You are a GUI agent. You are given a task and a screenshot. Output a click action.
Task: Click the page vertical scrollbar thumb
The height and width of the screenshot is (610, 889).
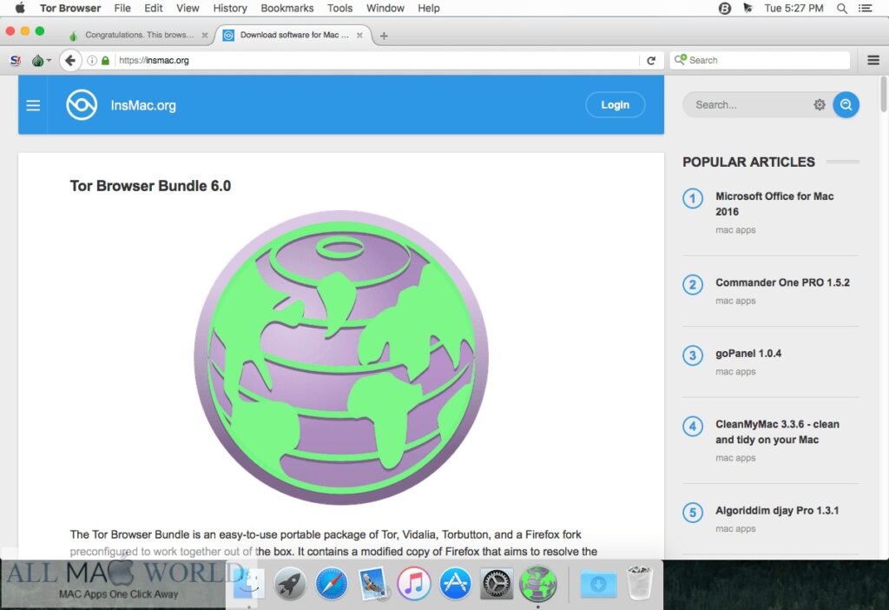(883, 94)
